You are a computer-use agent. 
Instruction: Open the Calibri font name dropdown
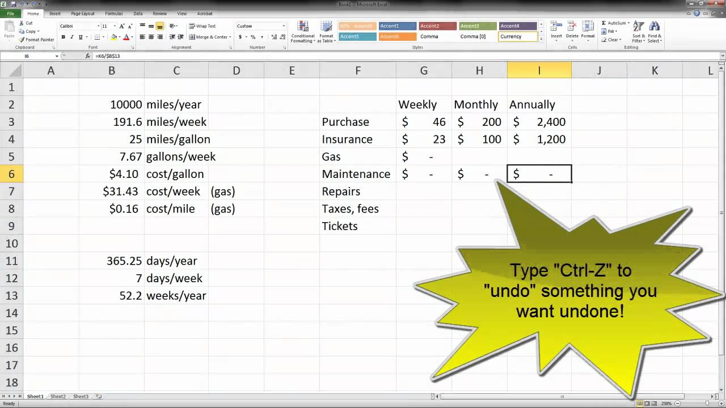tap(98, 26)
